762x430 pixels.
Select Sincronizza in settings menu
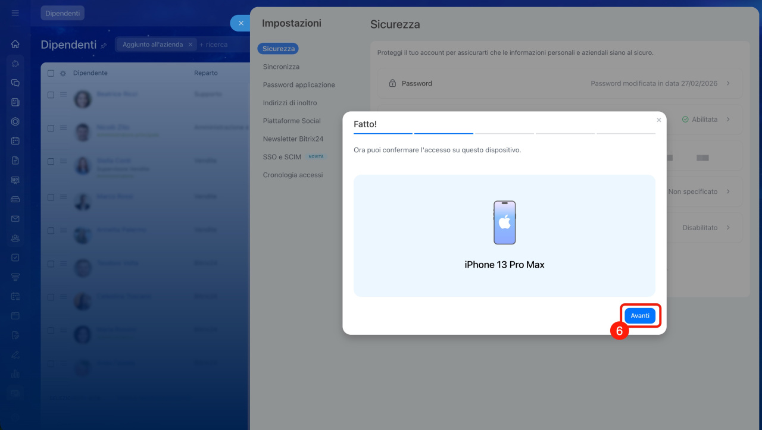281,67
